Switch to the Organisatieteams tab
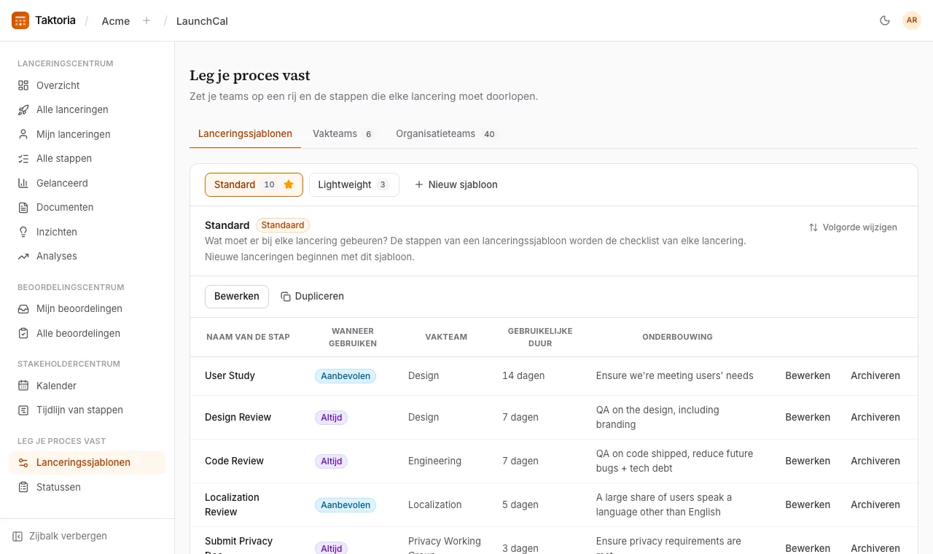 coord(446,133)
